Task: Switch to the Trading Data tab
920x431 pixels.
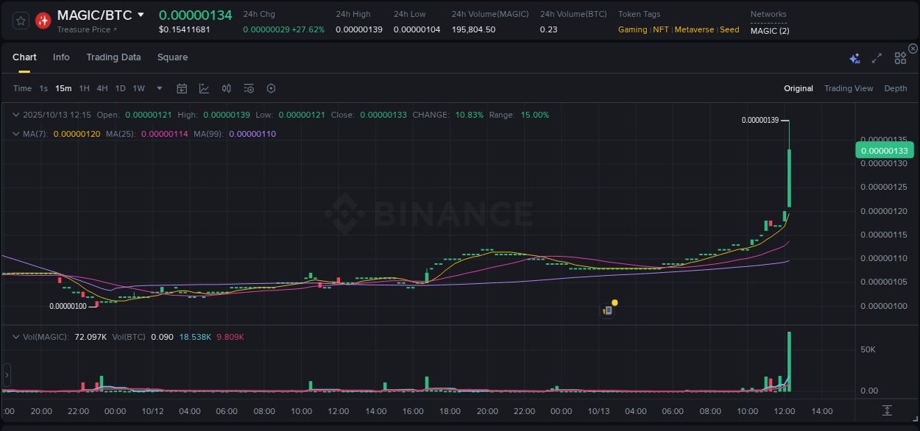Action: 113,57
